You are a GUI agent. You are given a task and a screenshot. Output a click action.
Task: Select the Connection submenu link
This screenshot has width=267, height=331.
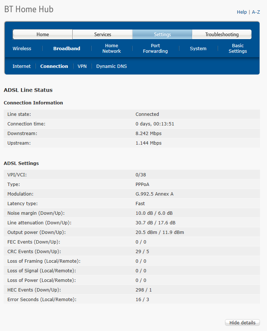click(54, 66)
